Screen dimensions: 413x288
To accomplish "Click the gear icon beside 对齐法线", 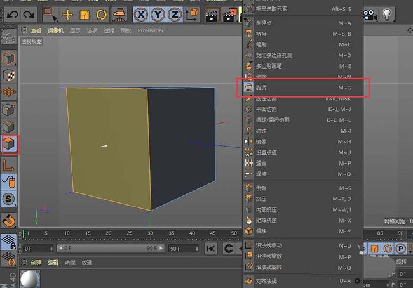I will tap(357, 281).
